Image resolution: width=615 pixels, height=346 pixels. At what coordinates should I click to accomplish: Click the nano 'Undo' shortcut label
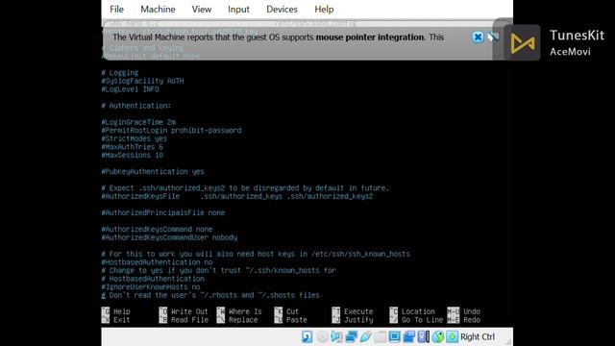472,311
